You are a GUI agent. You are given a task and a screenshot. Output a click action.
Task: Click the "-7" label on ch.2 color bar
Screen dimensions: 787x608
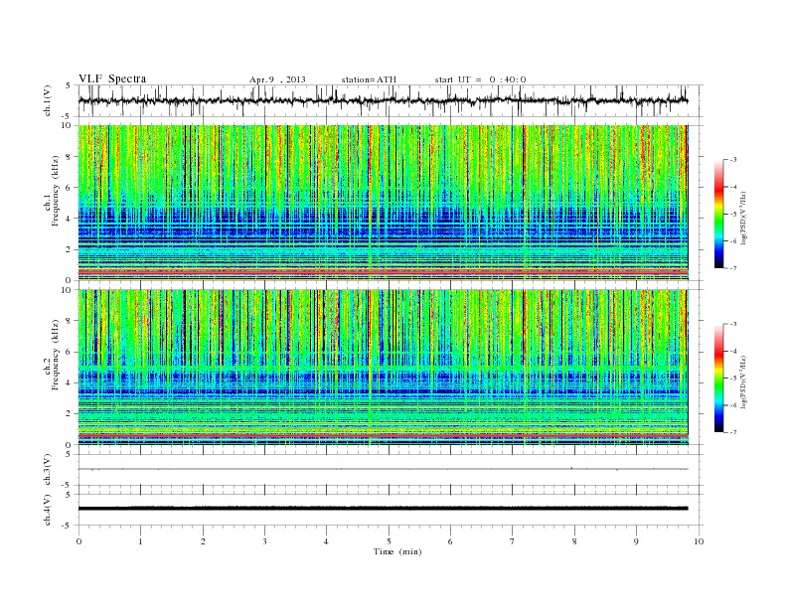(733, 432)
